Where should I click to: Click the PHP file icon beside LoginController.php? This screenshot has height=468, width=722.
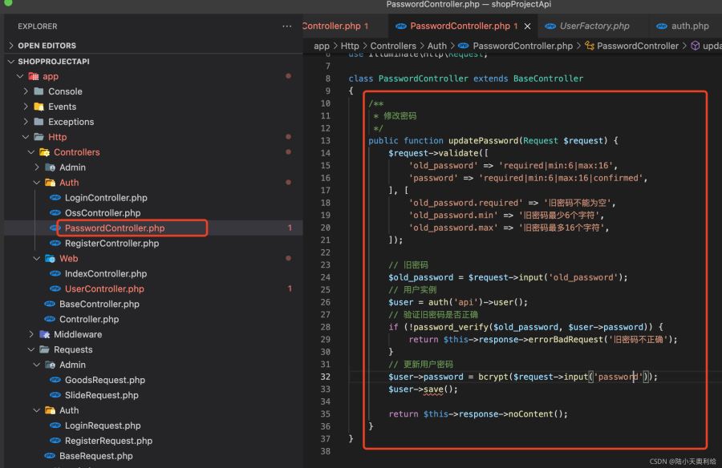(x=55, y=198)
